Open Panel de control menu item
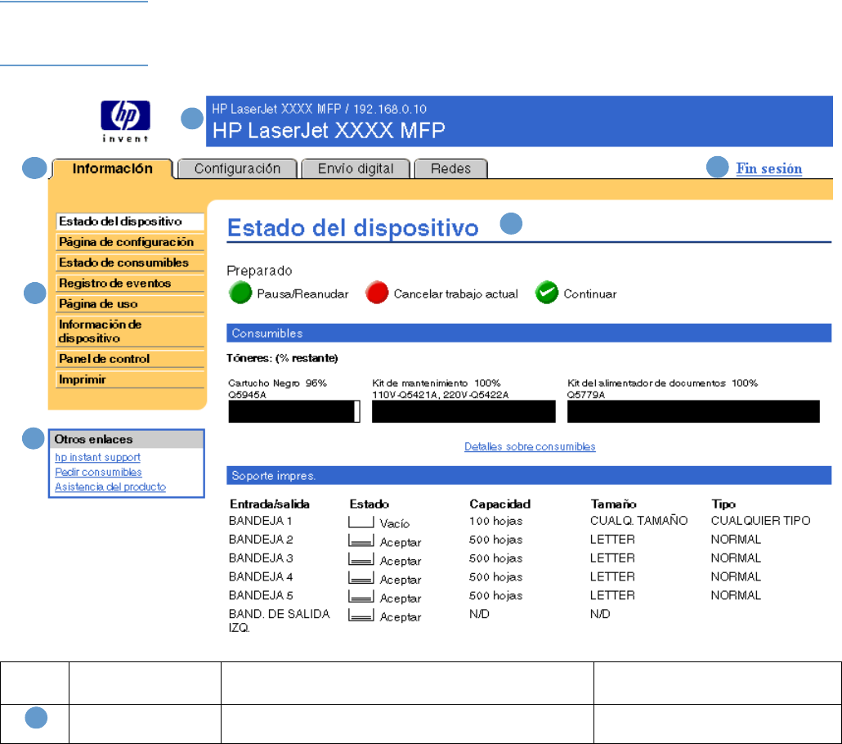Screen dimensions: 842x744 (130, 359)
